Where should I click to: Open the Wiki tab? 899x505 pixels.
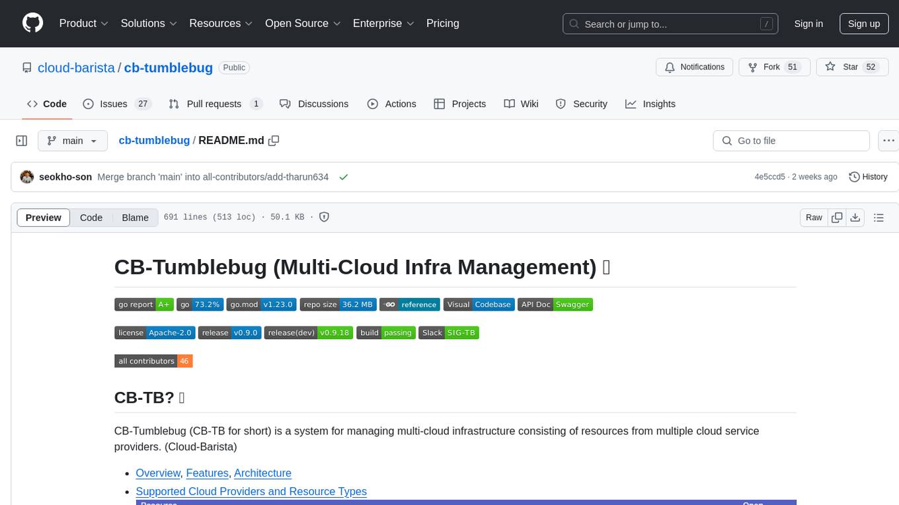(521, 104)
